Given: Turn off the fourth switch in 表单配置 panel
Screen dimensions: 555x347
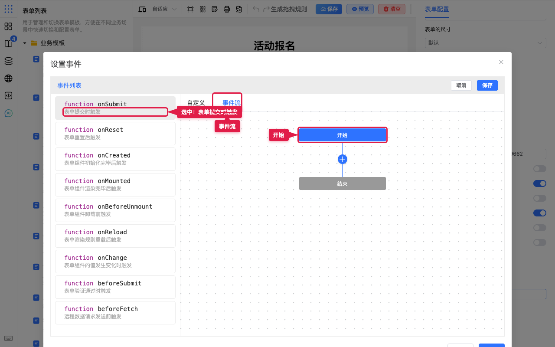Looking at the screenshot, I should [x=540, y=213].
